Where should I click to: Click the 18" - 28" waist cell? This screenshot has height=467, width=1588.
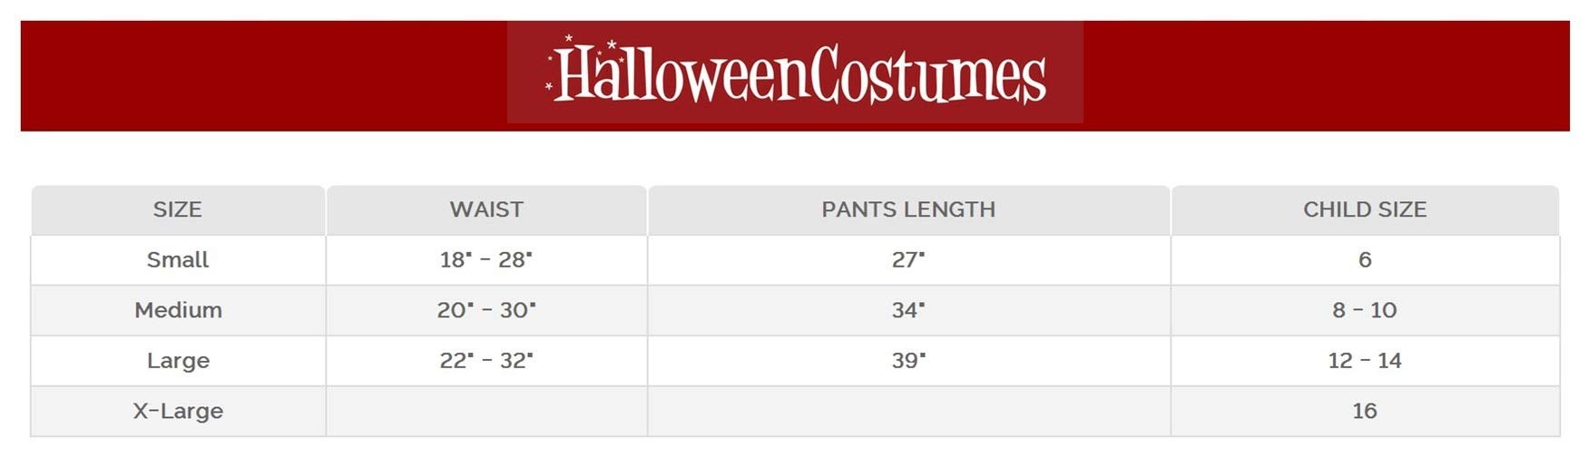click(486, 259)
